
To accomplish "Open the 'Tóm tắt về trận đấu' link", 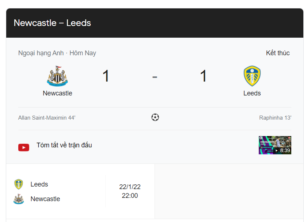I will click(64, 145).
